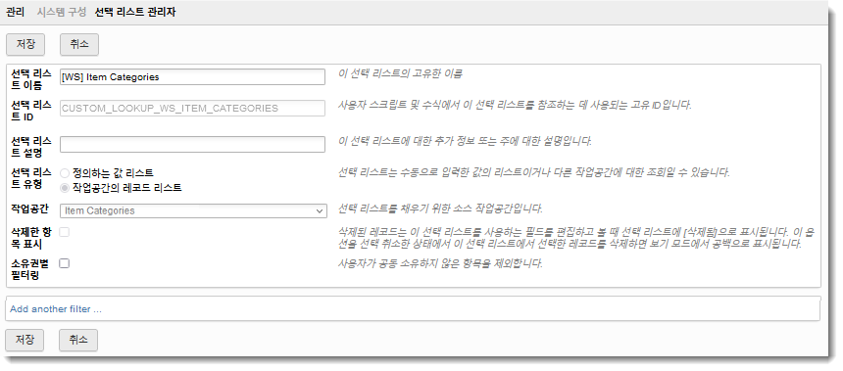Screen dimensions: 843x371
Task: Open the 작업공간 Item Categories dropdown
Action: [x=193, y=210]
